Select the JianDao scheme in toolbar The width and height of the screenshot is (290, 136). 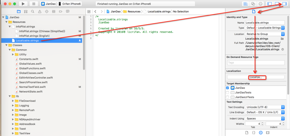click(x=49, y=4)
